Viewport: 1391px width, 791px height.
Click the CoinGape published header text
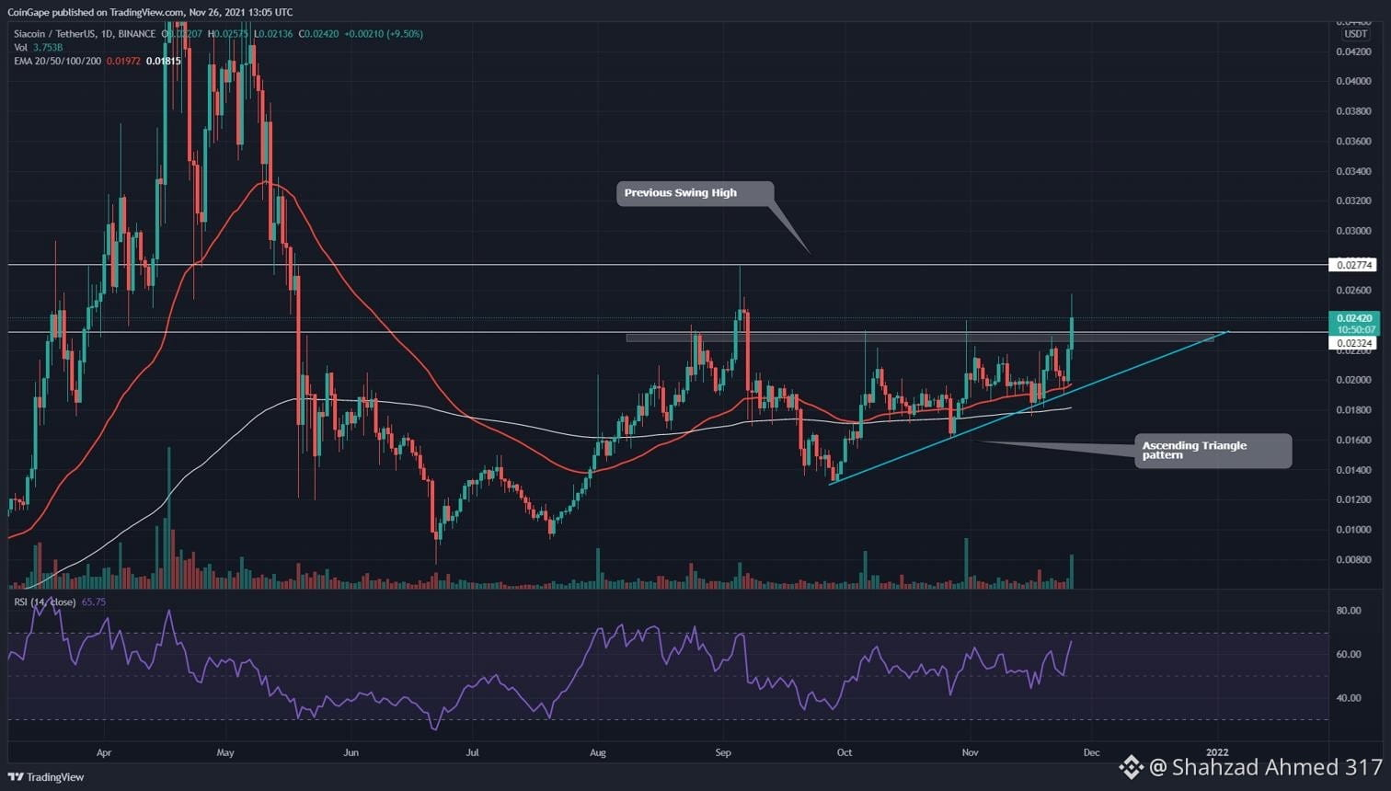tap(150, 12)
